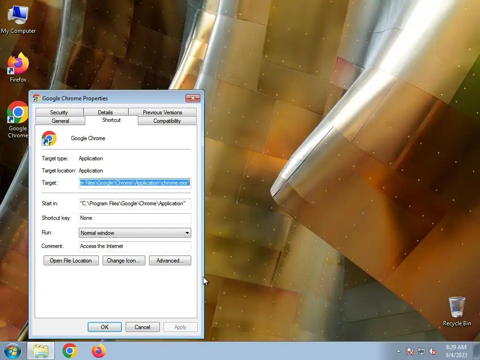The height and width of the screenshot is (360, 480).
Task: Click into the Comment field
Action: [135, 246]
